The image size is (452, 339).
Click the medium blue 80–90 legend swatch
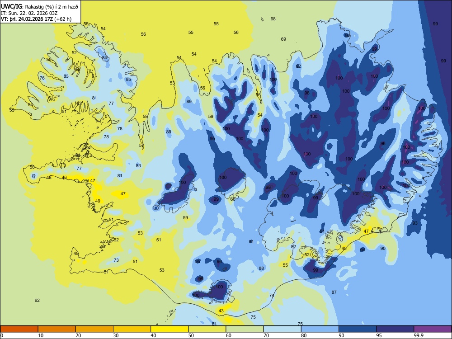320,329
